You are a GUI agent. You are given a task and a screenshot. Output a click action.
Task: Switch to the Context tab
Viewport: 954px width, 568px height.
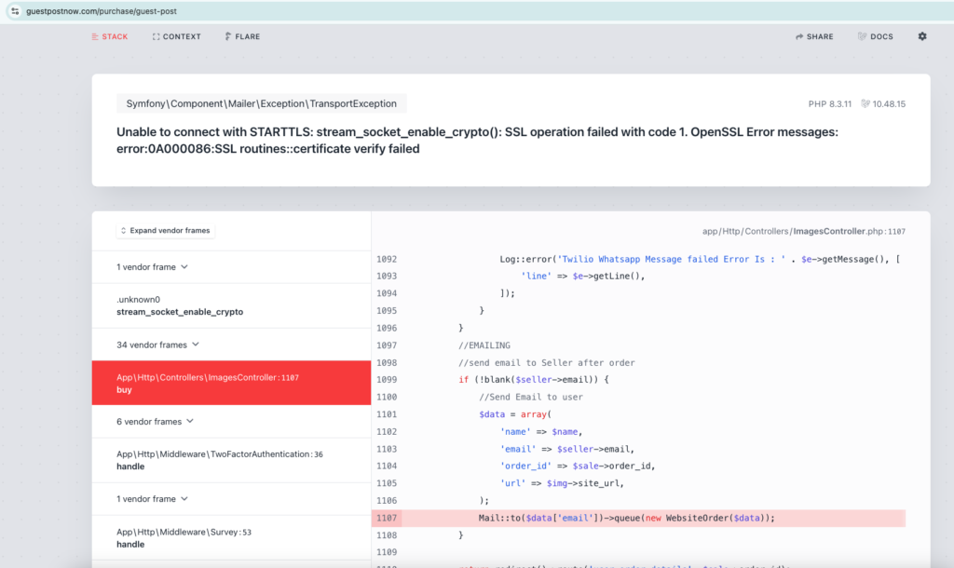176,36
